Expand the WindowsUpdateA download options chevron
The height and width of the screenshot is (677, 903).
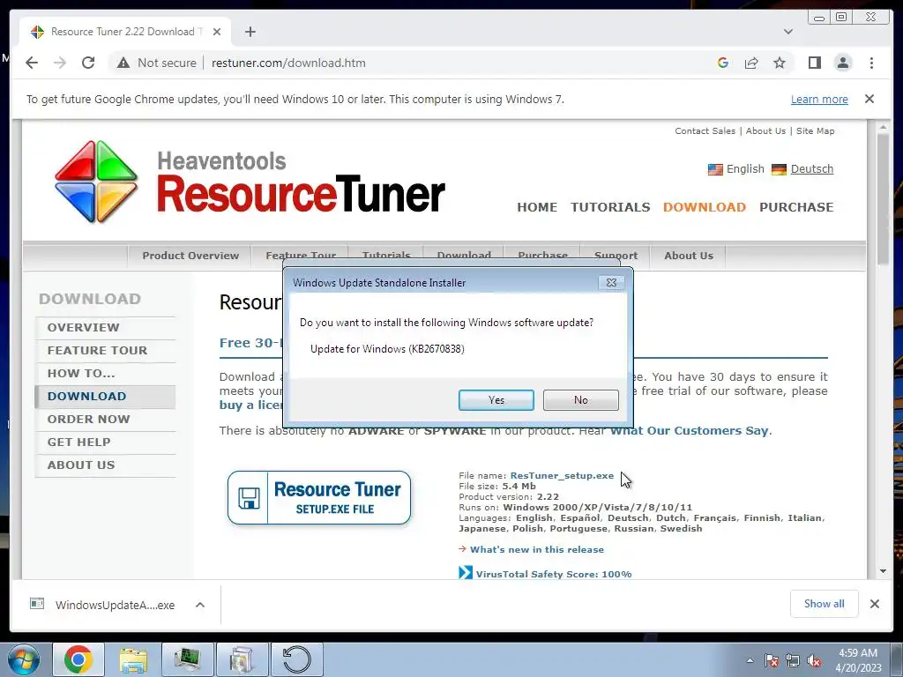pos(200,605)
